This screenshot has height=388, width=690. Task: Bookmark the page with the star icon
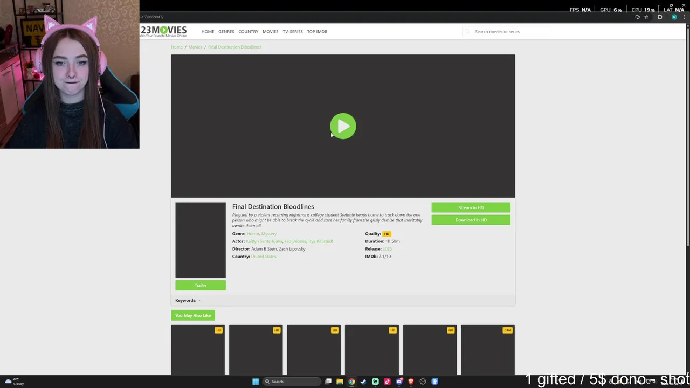pos(646,17)
